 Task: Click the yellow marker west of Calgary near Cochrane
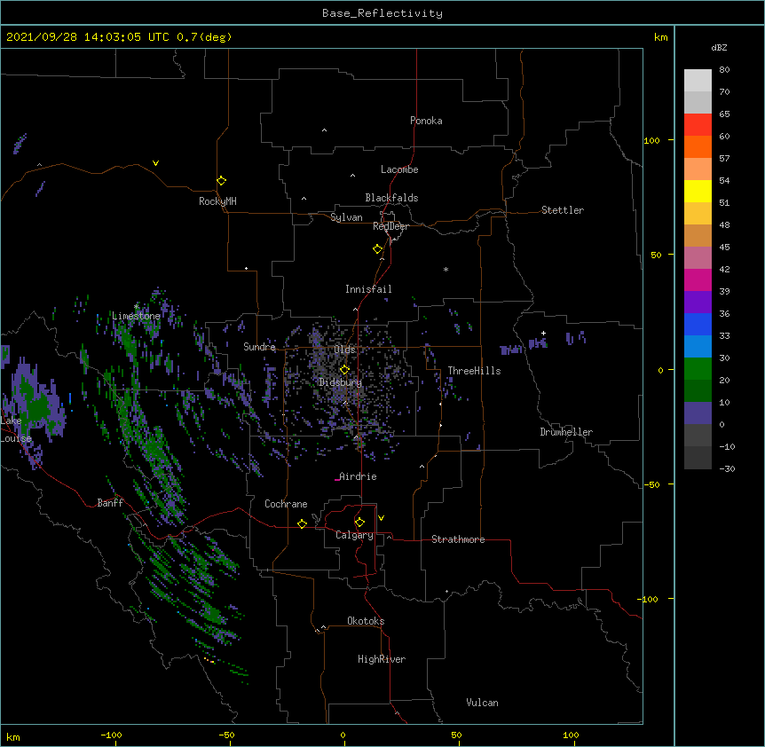pyautogui.click(x=302, y=523)
